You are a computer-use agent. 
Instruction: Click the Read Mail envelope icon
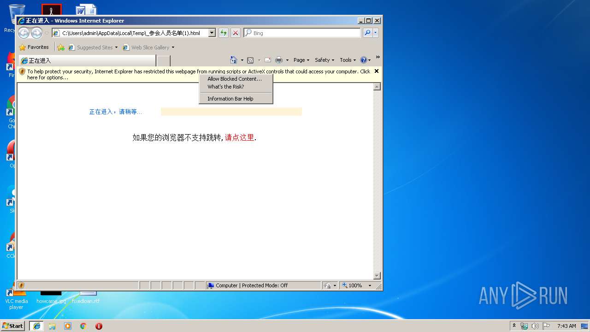click(x=267, y=60)
